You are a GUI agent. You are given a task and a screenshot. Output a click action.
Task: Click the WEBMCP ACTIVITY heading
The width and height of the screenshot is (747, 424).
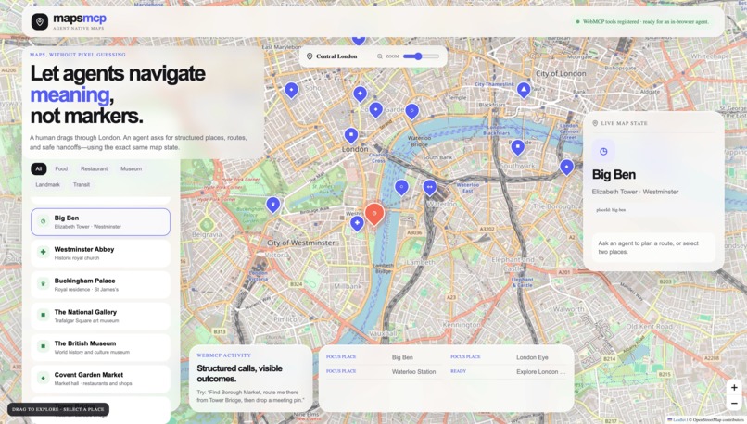tap(223, 355)
